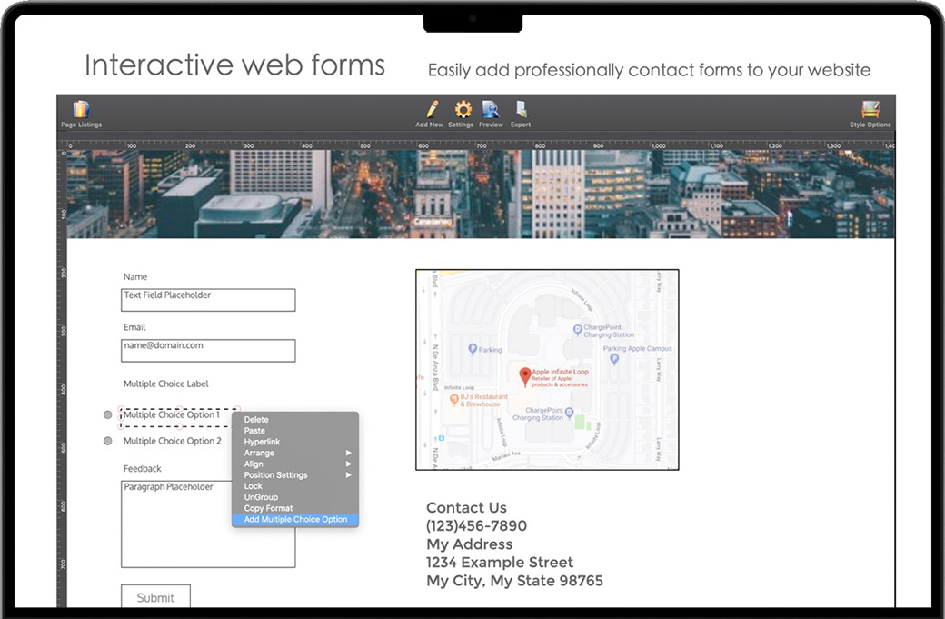
Task: Open the Style Options panel icon
Action: coord(870,110)
